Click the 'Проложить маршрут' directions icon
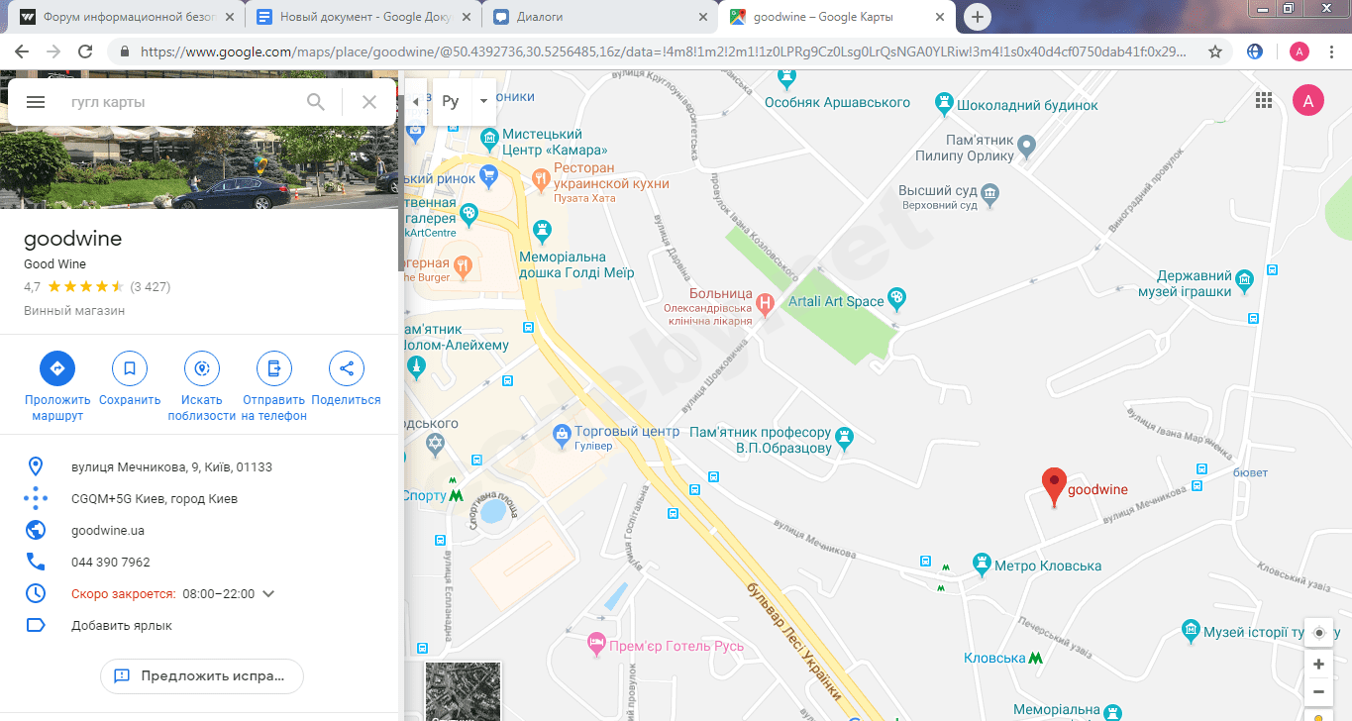This screenshot has width=1352, height=721. pos(57,368)
